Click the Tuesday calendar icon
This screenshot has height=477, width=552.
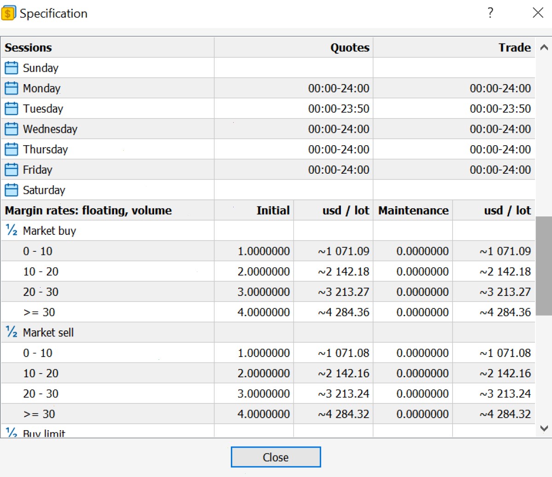point(11,108)
